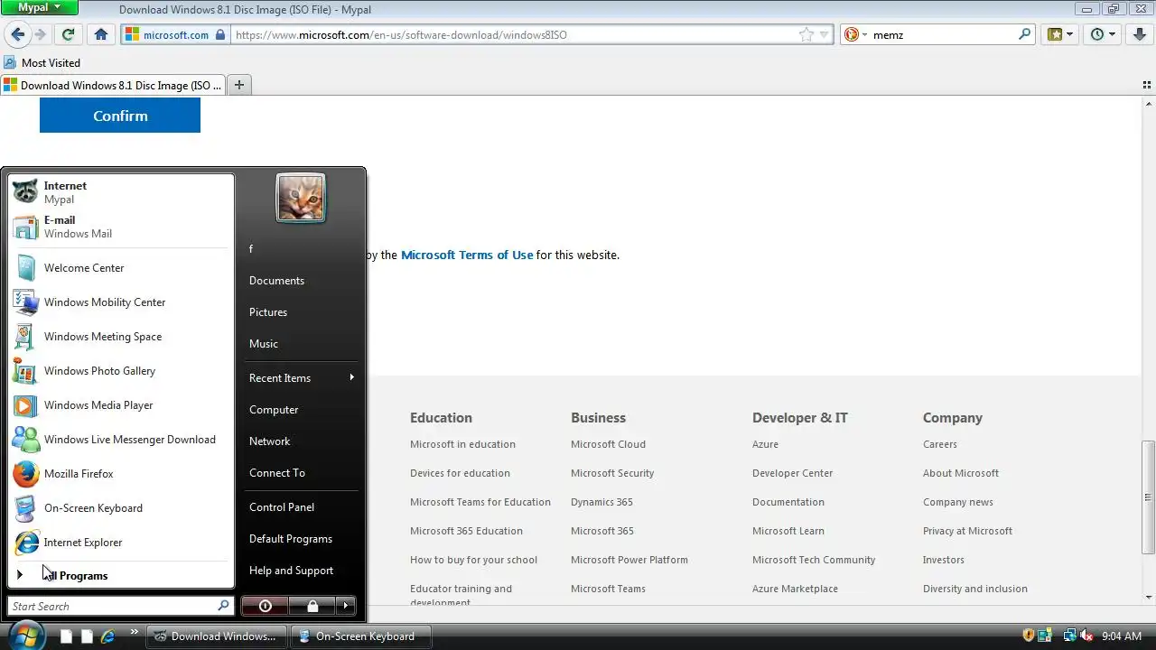The width and height of the screenshot is (1156, 650).
Task: Open Internet Explorer quick launch icon
Action: tap(108, 636)
